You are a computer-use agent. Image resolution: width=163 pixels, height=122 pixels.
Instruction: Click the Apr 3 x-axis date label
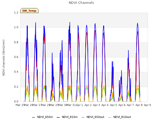(x=96, y=105)
